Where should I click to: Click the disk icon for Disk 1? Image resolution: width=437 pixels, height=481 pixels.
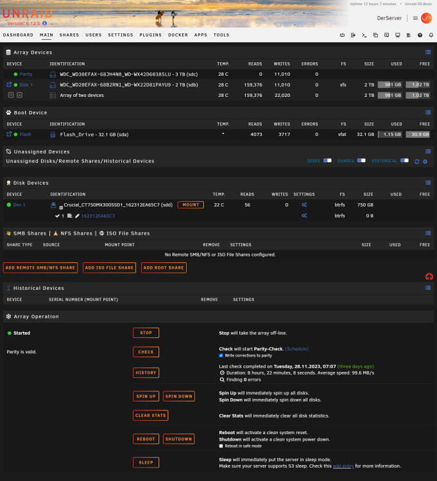tap(53, 85)
